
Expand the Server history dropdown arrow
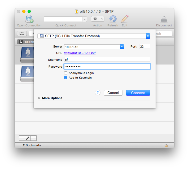point(122,47)
